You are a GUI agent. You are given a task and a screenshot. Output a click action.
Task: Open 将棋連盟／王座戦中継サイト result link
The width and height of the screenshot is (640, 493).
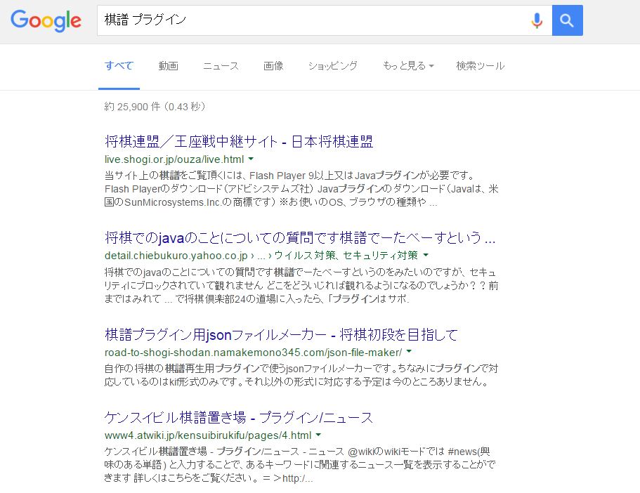tap(239, 142)
